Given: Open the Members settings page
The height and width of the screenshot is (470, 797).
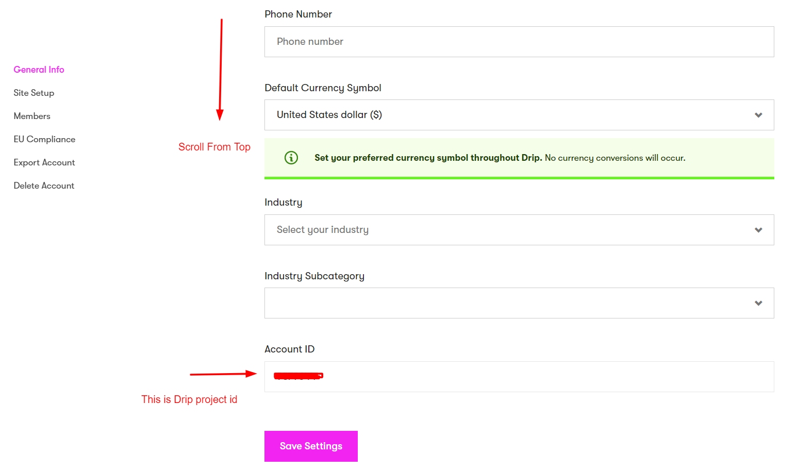Looking at the screenshot, I should [x=32, y=116].
